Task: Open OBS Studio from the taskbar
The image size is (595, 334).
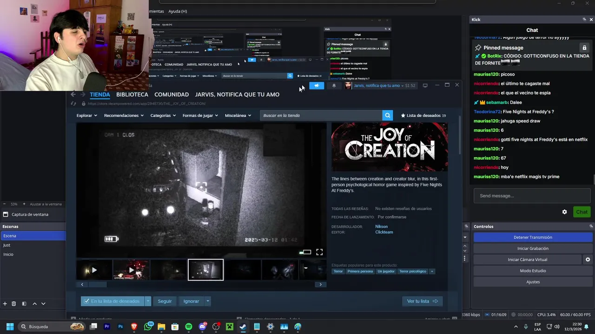Action: coord(216,327)
